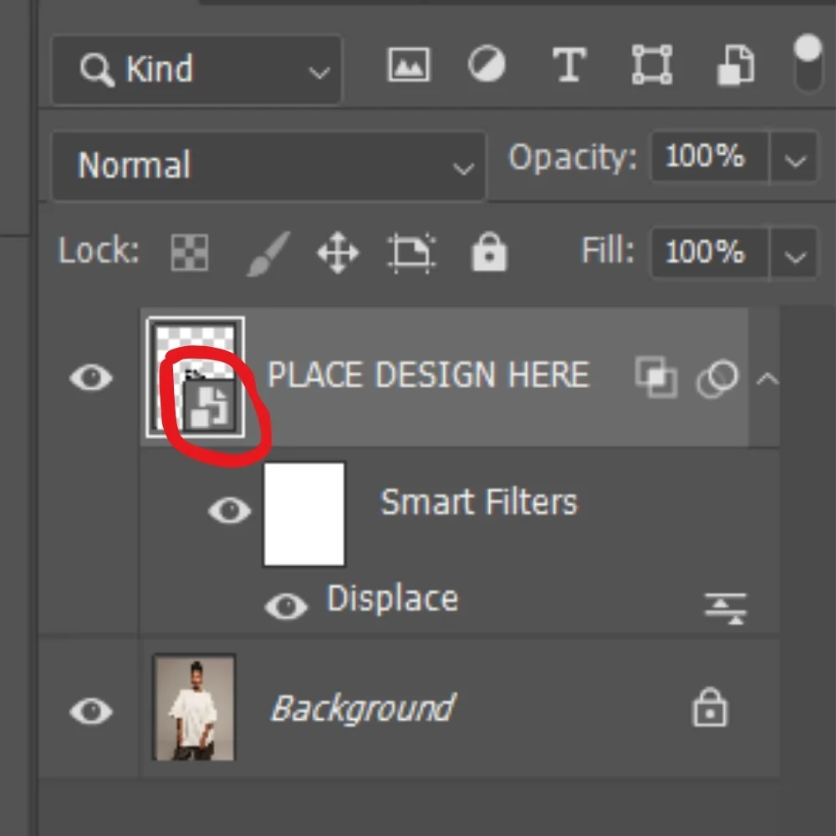Open the Fill slider dropdown arrow
The height and width of the screenshot is (836, 836).
(x=794, y=254)
